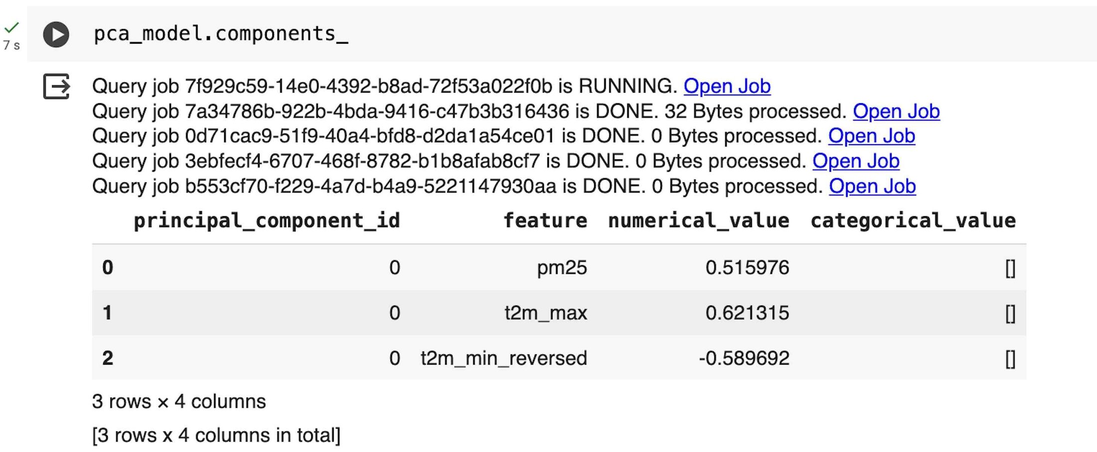Click row index 1 label
The image size is (1097, 452).
[107, 313]
